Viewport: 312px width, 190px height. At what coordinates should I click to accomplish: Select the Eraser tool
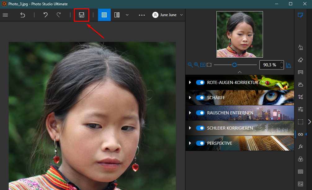tap(301, 60)
